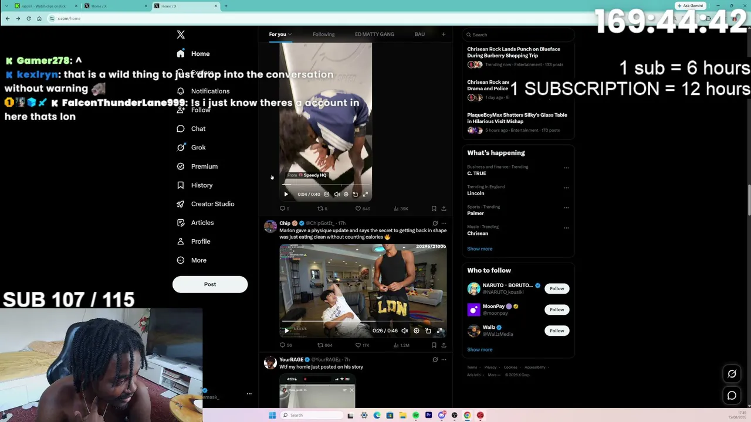View analytics for Chip's post (1.2M)
751x422 pixels.
[x=401, y=345]
